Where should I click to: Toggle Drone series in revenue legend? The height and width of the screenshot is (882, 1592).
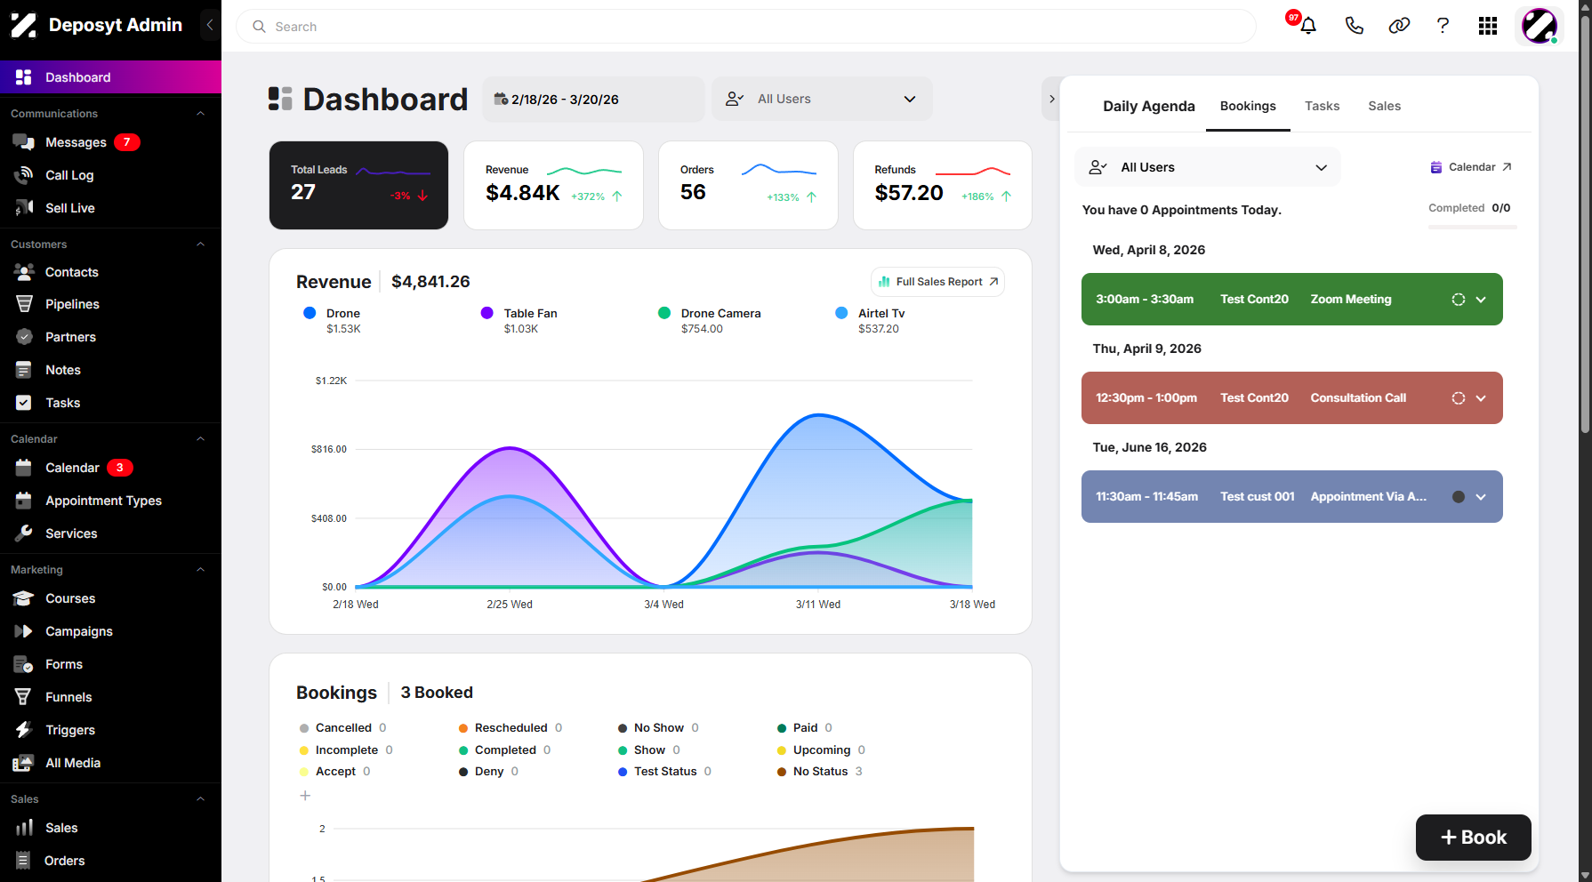(x=334, y=320)
